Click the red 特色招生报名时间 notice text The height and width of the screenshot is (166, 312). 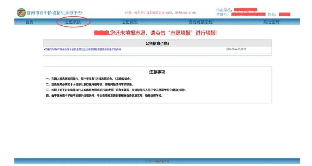coord(161,13)
